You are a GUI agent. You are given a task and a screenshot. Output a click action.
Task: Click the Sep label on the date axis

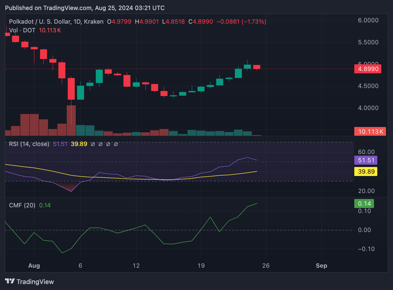(321, 266)
